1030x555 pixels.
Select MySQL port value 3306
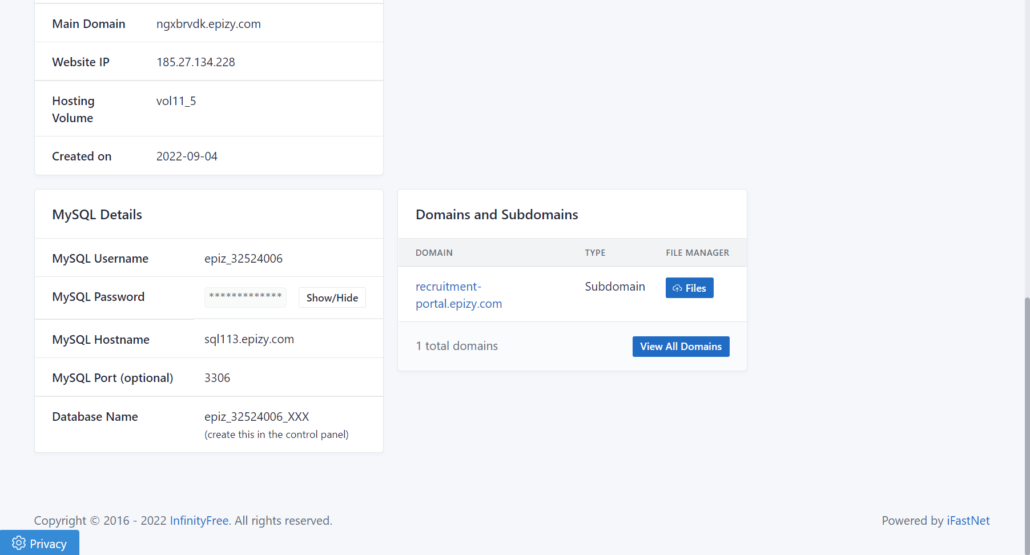(x=217, y=378)
